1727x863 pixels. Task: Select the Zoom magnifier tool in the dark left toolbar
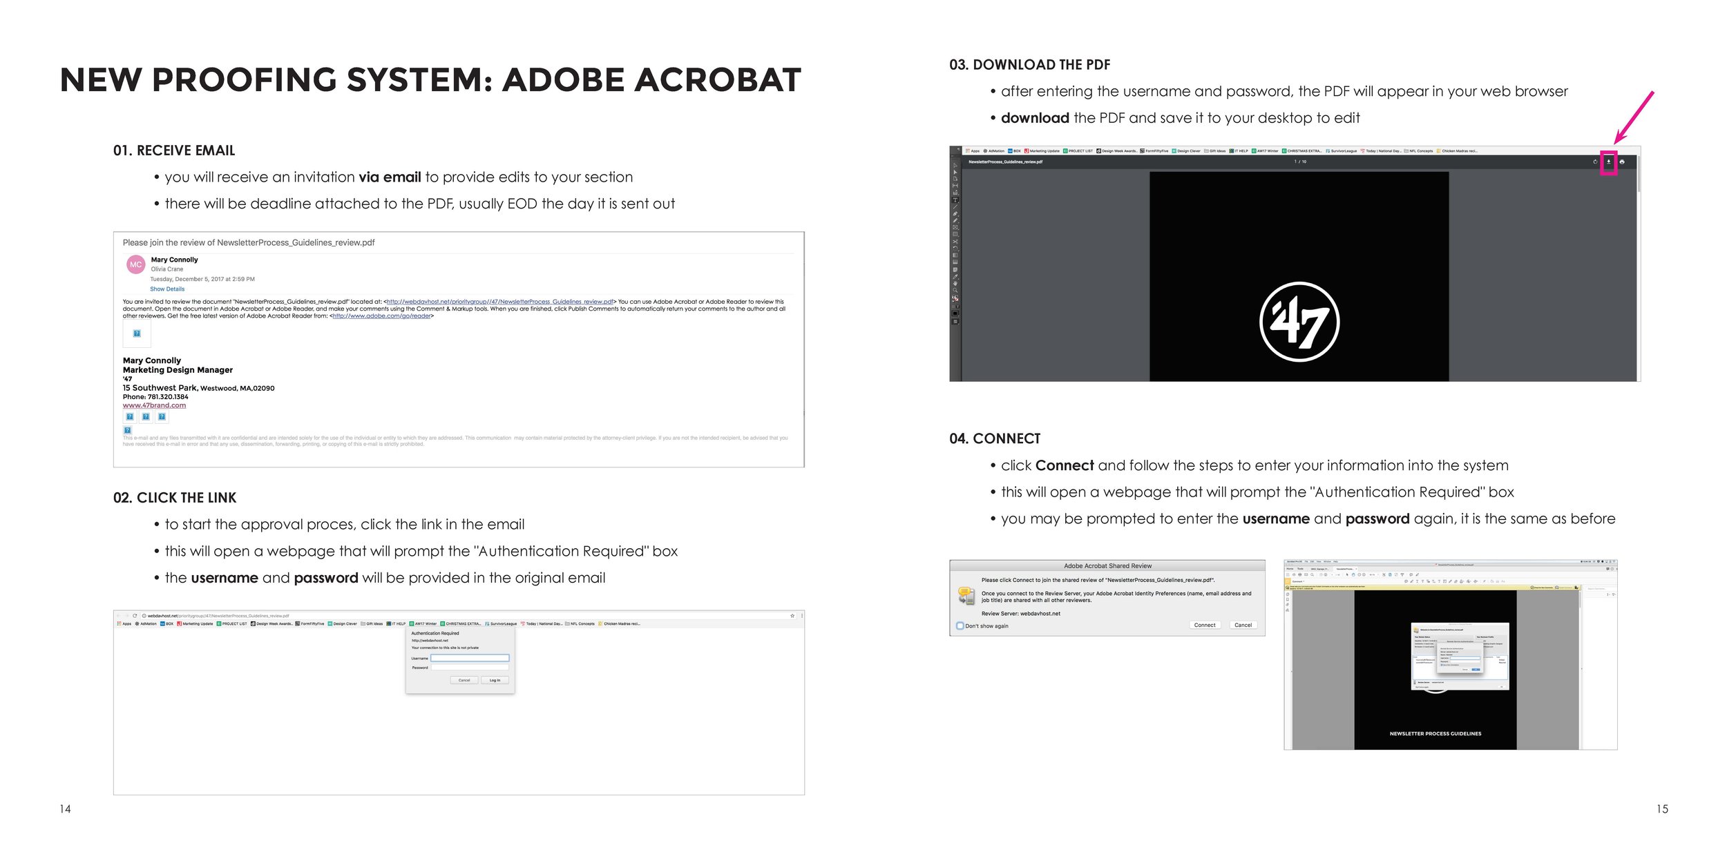(955, 290)
